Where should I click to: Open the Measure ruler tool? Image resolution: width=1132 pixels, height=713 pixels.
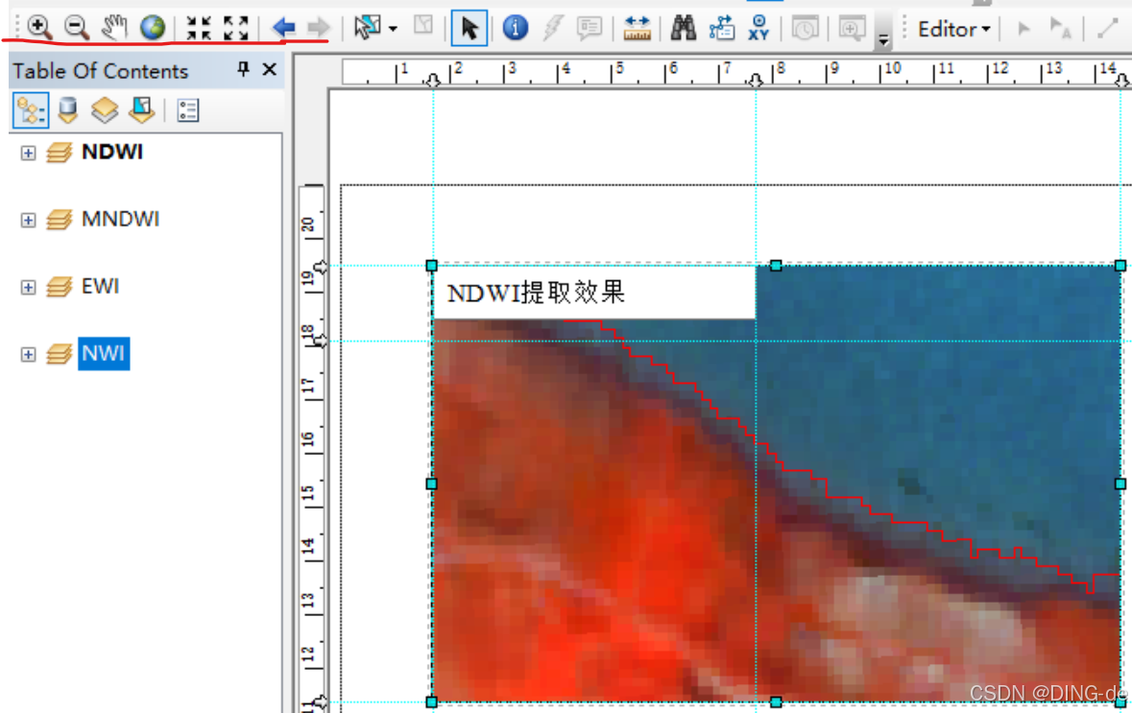(637, 28)
